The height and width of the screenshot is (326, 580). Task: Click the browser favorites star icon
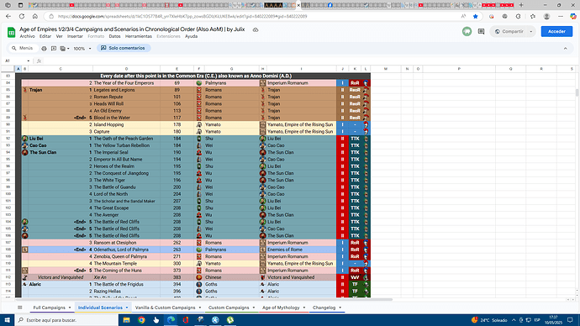475,16
